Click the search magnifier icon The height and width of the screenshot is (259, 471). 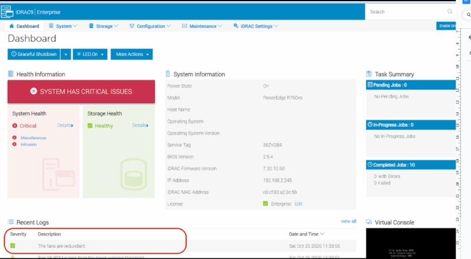pyautogui.click(x=450, y=11)
